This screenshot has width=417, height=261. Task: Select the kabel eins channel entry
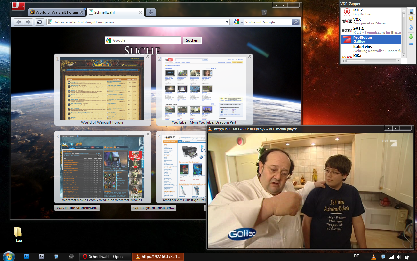pos(371,49)
